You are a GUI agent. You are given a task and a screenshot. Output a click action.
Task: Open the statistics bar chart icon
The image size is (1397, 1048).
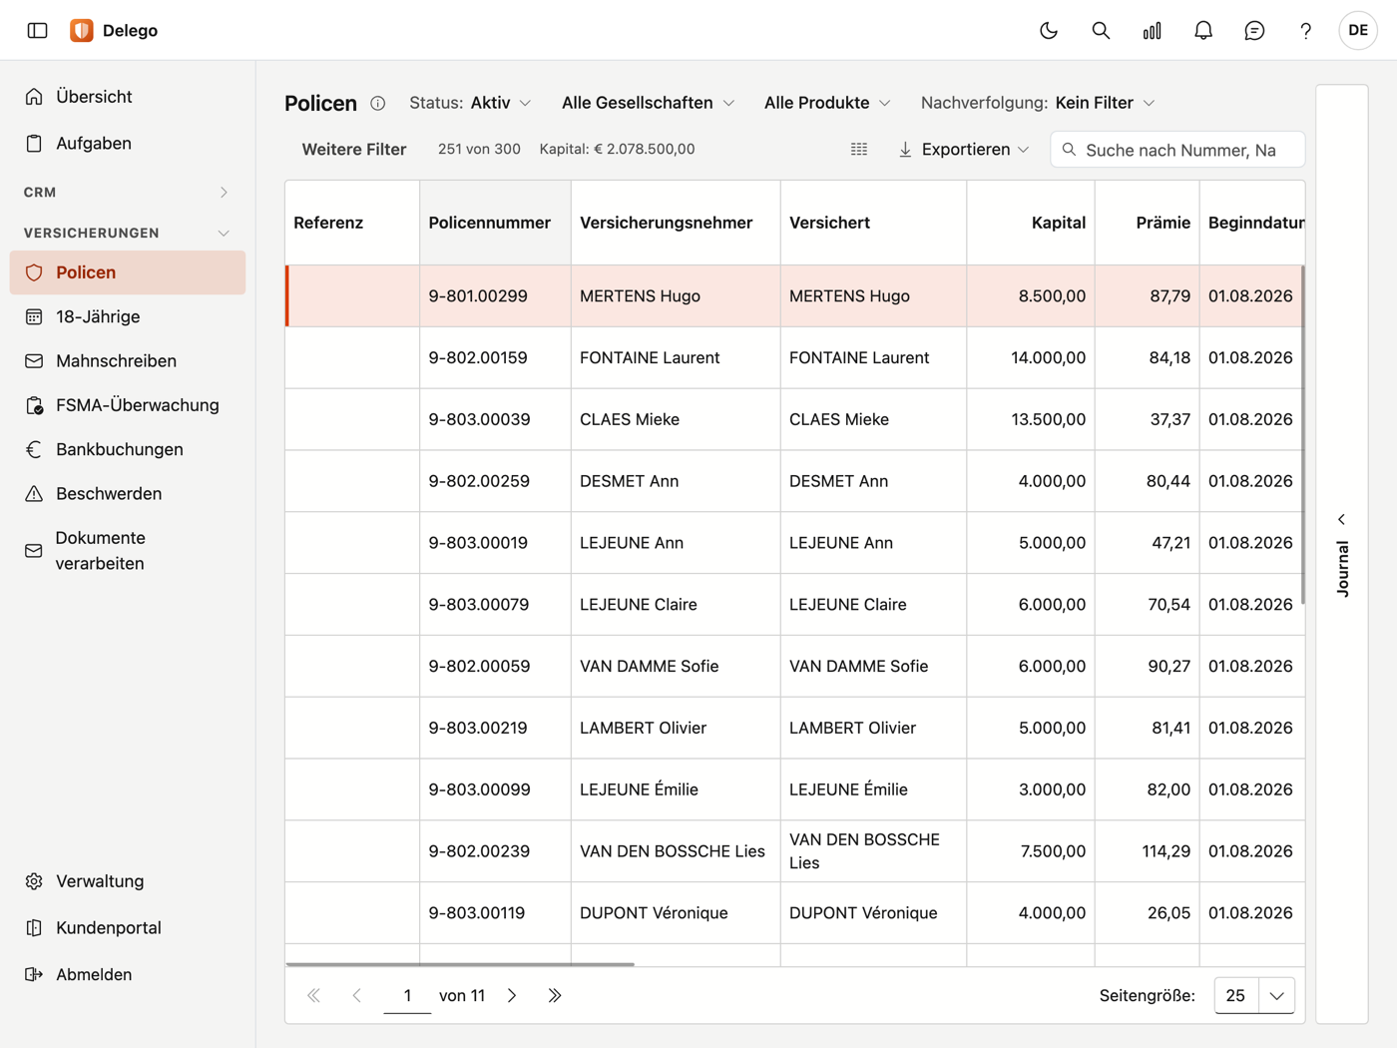pos(1153,31)
